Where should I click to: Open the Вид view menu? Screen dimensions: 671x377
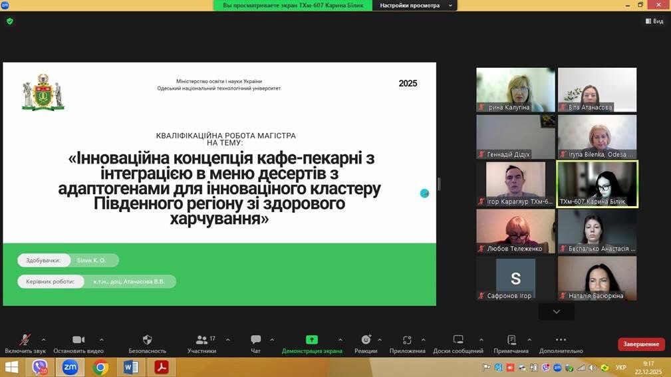(x=654, y=21)
